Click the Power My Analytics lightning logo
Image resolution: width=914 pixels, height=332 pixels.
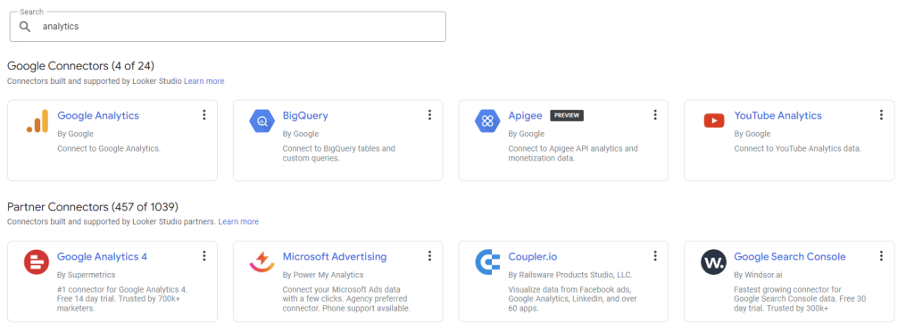(x=262, y=261)
